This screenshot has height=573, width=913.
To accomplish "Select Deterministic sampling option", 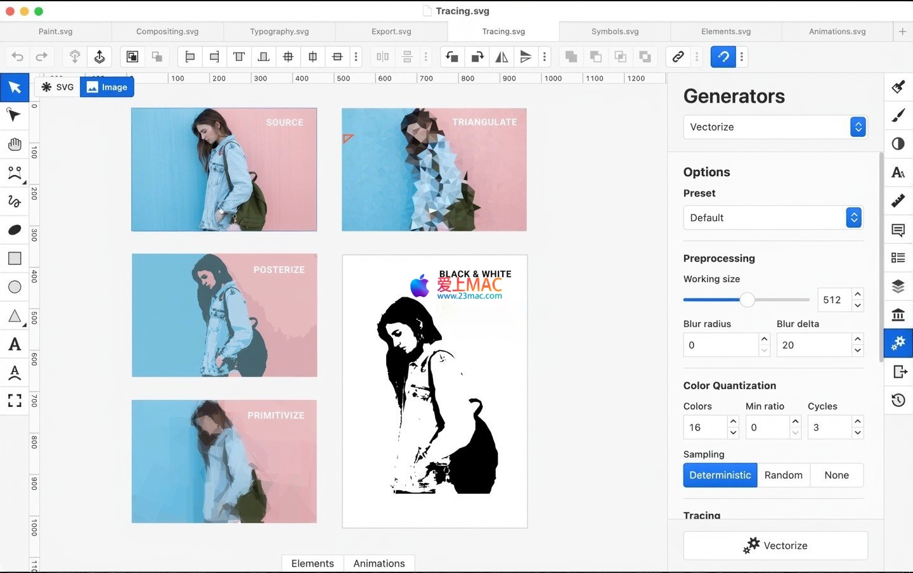I will [x=720, y=475].
